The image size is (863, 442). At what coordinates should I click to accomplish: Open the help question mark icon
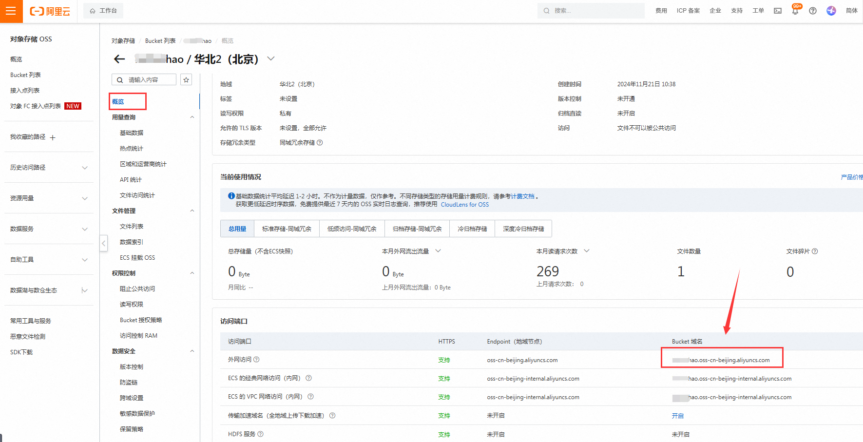[813, 11]
